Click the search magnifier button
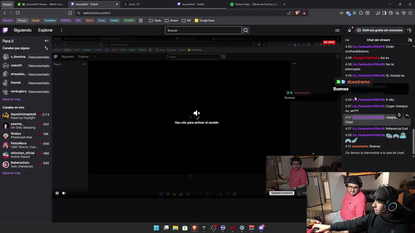This screenshot has height=233, width=415. pyautogui.click(x=245, y=30)
